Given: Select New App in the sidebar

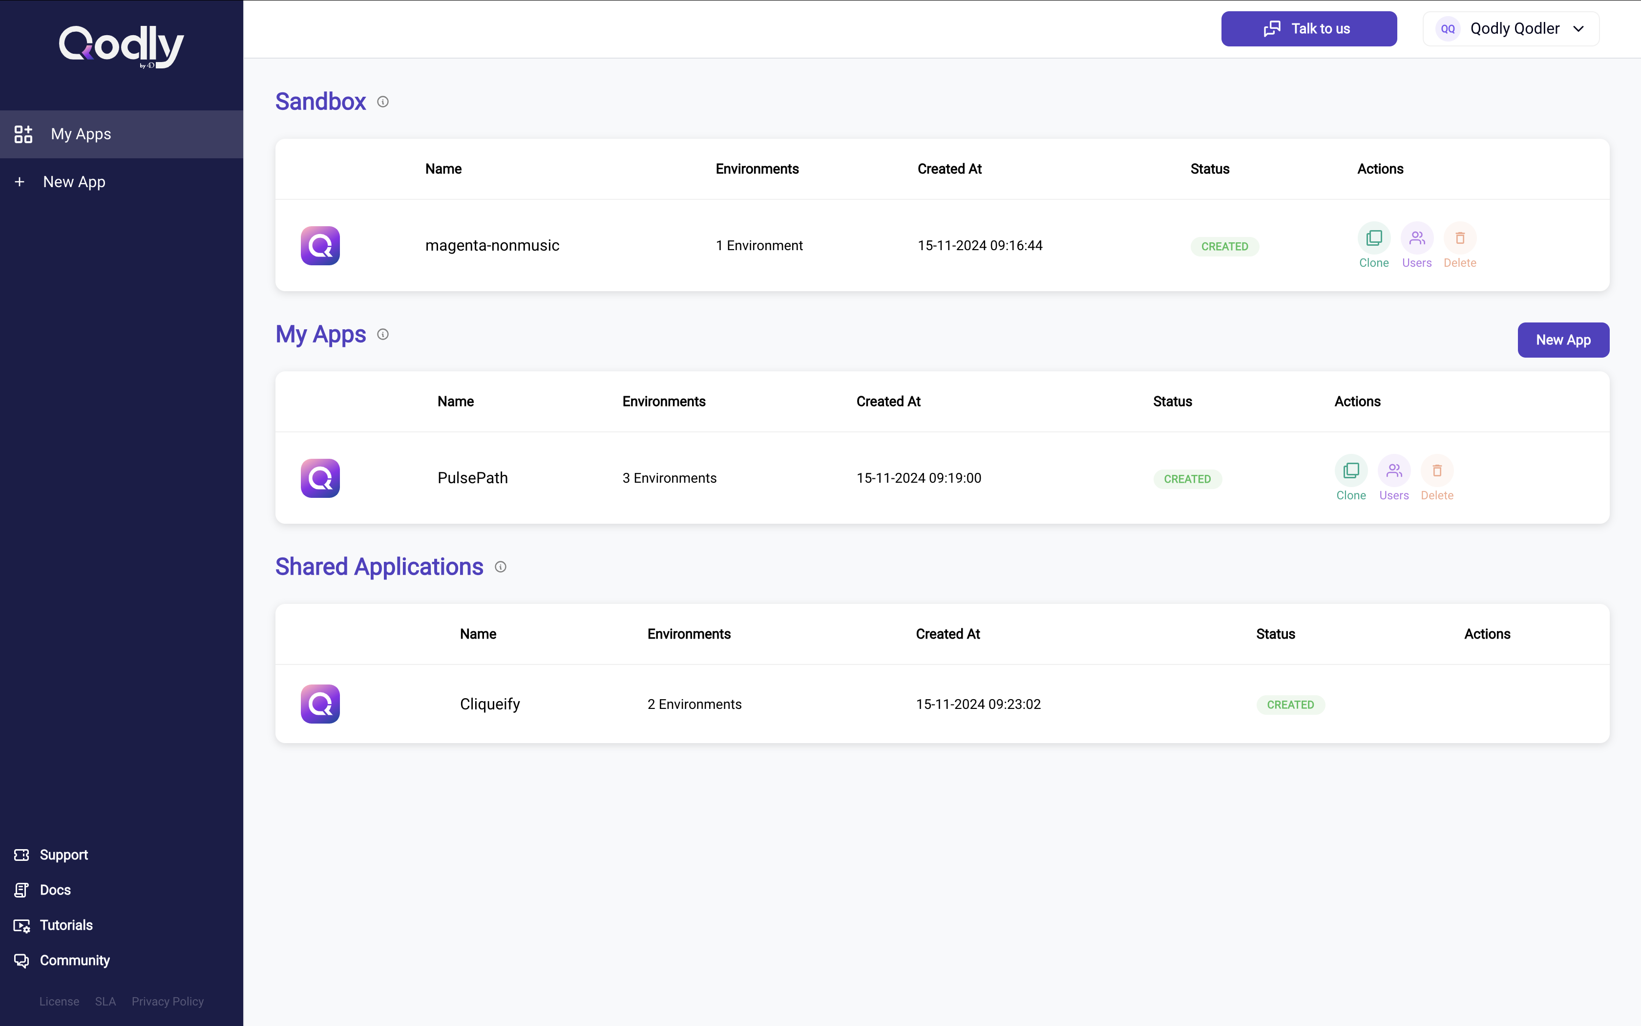Looking at the screenshot, I should (122, 182).
